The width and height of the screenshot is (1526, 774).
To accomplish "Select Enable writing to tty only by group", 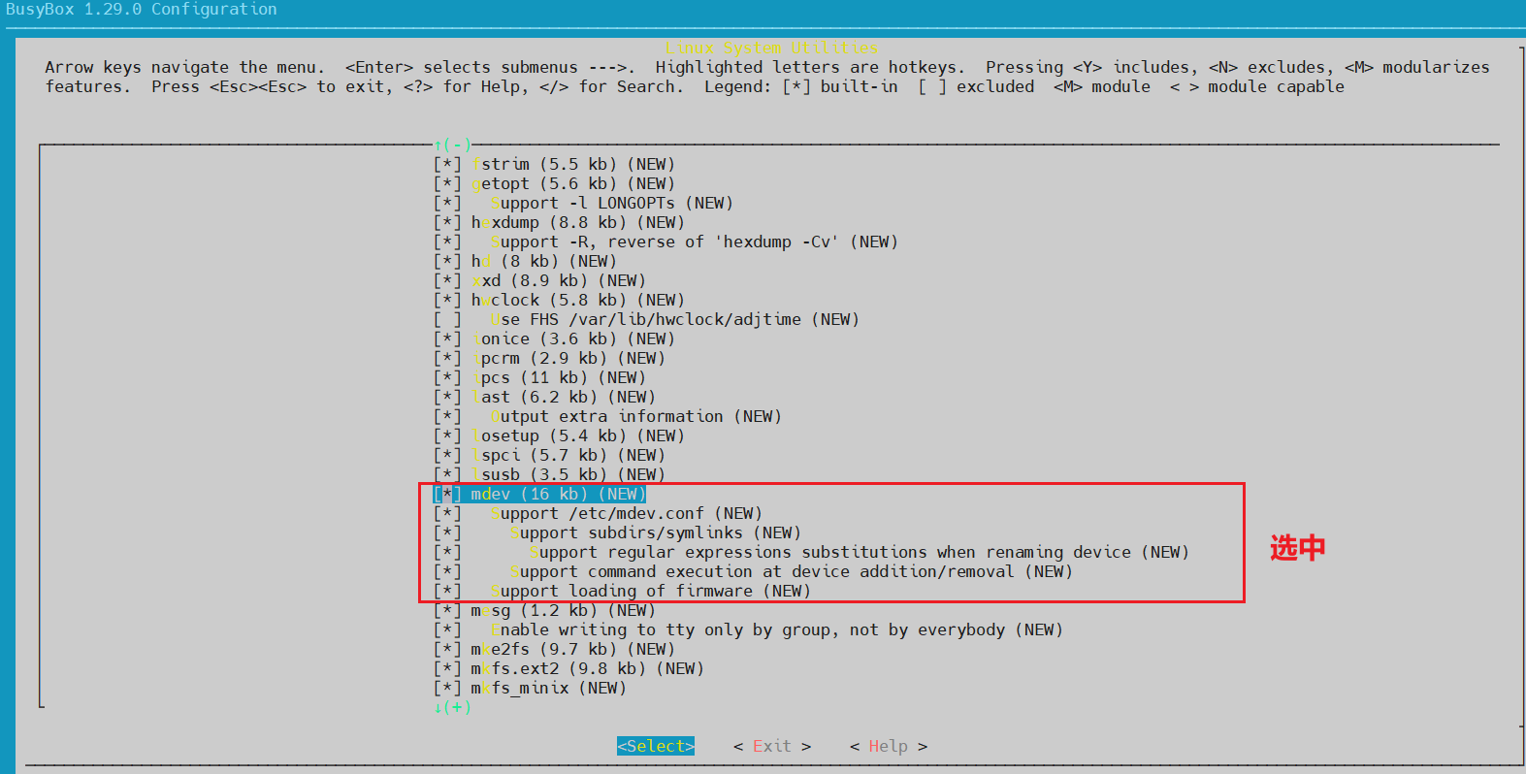I will tap(777, 629).
